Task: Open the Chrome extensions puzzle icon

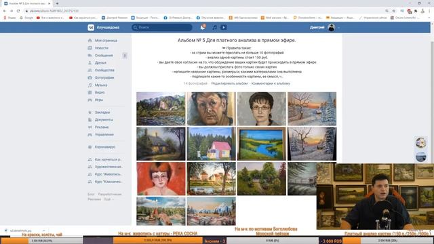Action: click(416, 11)
